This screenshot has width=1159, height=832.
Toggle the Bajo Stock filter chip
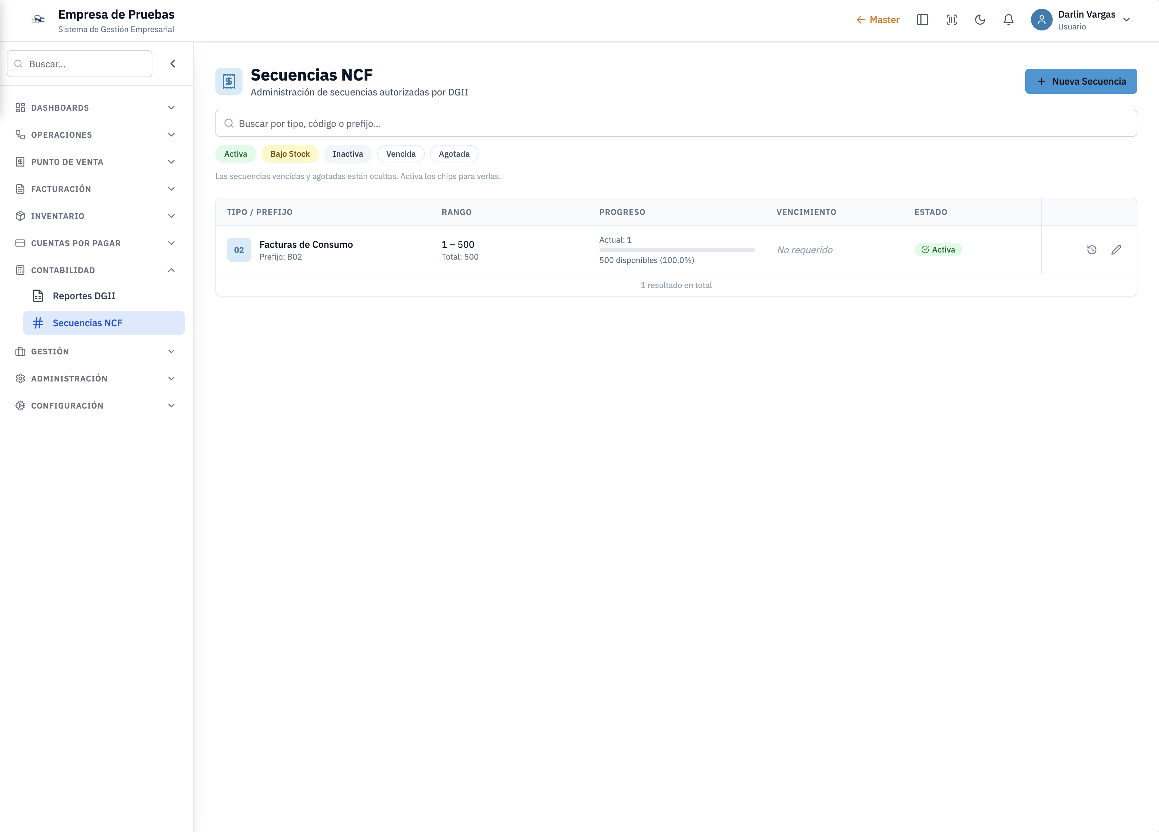290,154
